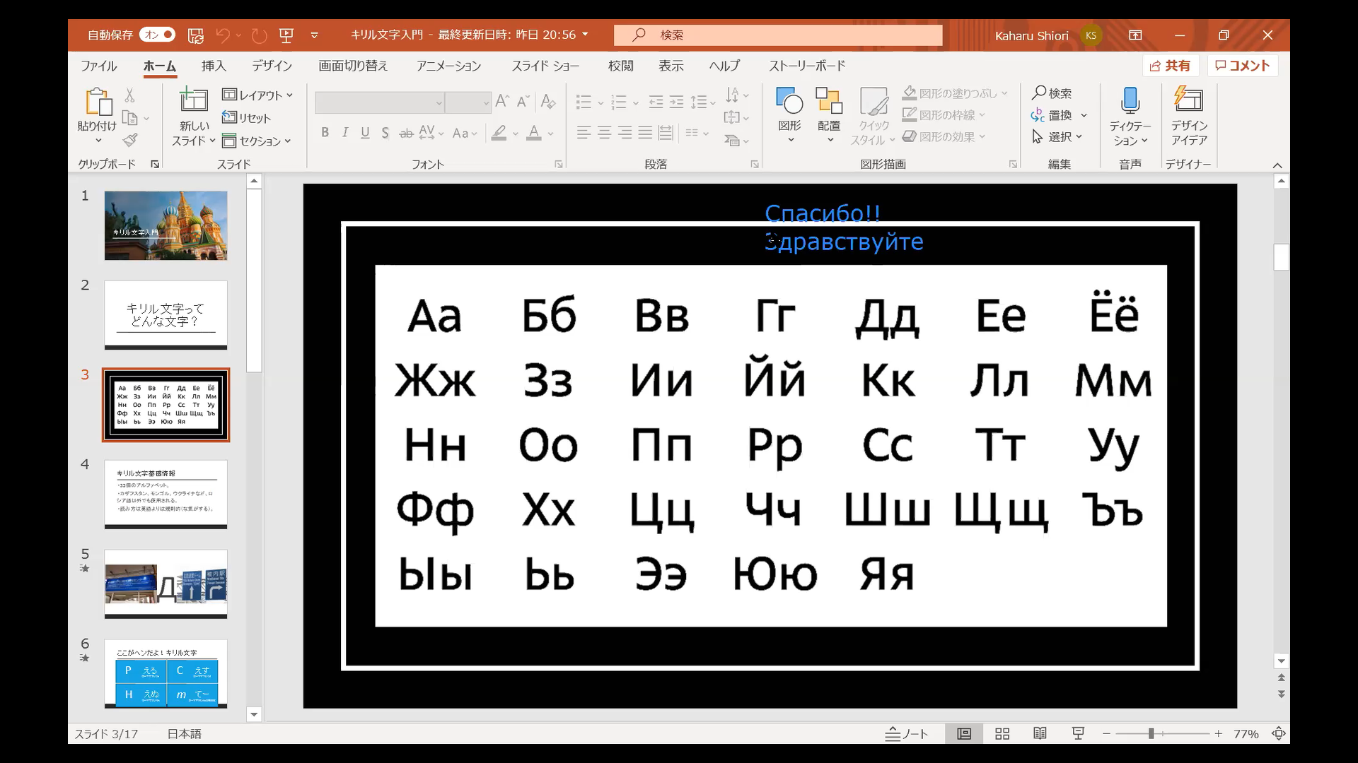Click the Shapes (図形) gallery icon
The image size is (1358, 763).
pos(789,100)
